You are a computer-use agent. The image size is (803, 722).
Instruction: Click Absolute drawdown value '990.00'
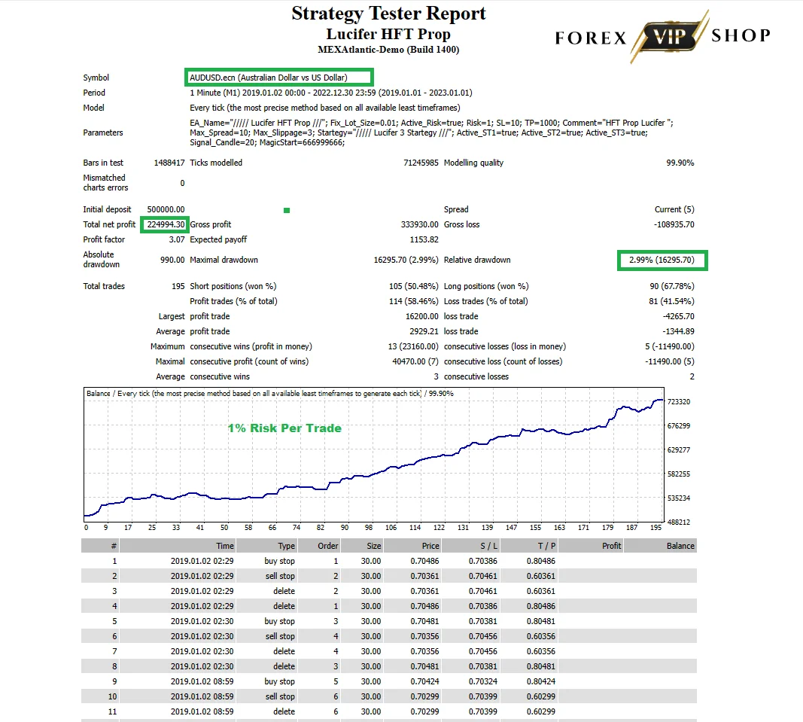click(x=172, y=260)
